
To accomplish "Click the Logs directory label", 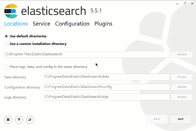I will pos(15,97).
